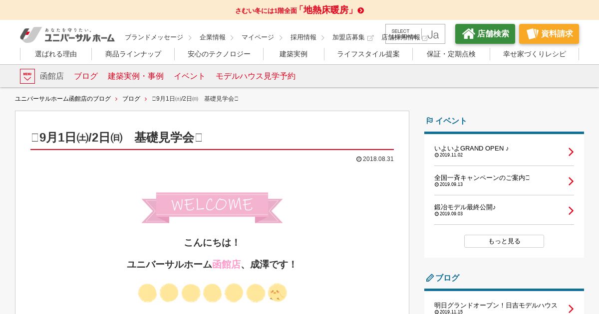
Task: Open event 全国一斉キャンペーンのご案内
Action: tap(482, 177)
